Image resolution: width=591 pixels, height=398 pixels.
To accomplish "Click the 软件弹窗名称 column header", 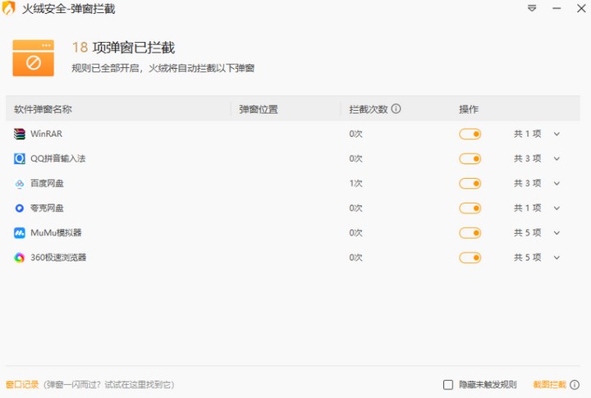I will point(43,109).
